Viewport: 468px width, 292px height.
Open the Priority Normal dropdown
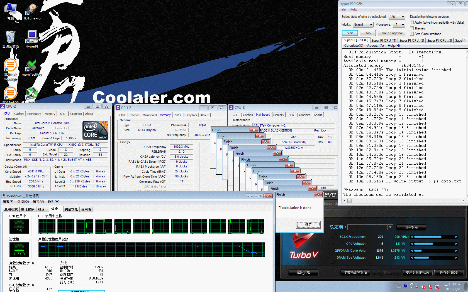coord(363,25)
